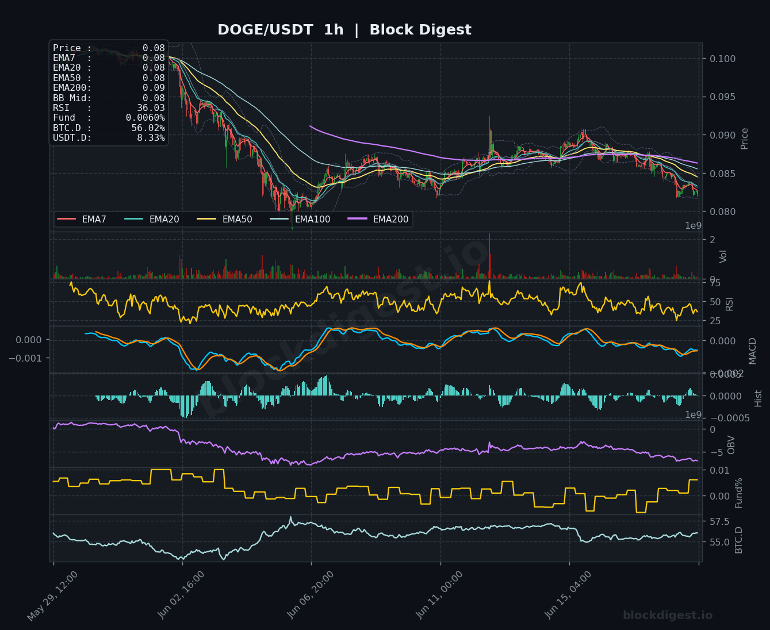The width and height of the screenshot is (770, 630).
Task: Click the chart title DOGE/USDT 1h | Block Digest
Action: click(x=344, y=30)
